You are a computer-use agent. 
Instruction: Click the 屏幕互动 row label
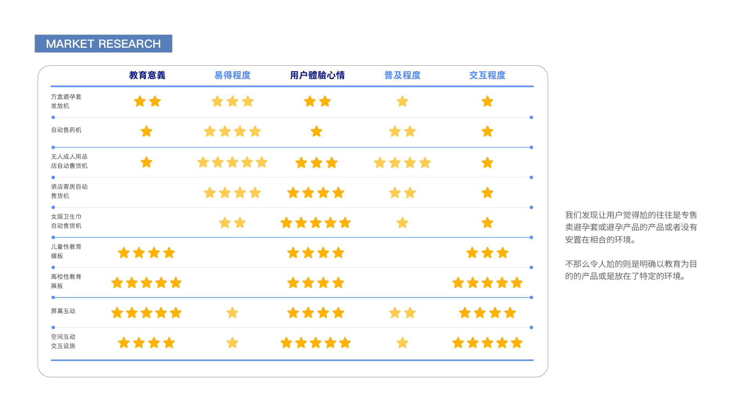point(63,311)
